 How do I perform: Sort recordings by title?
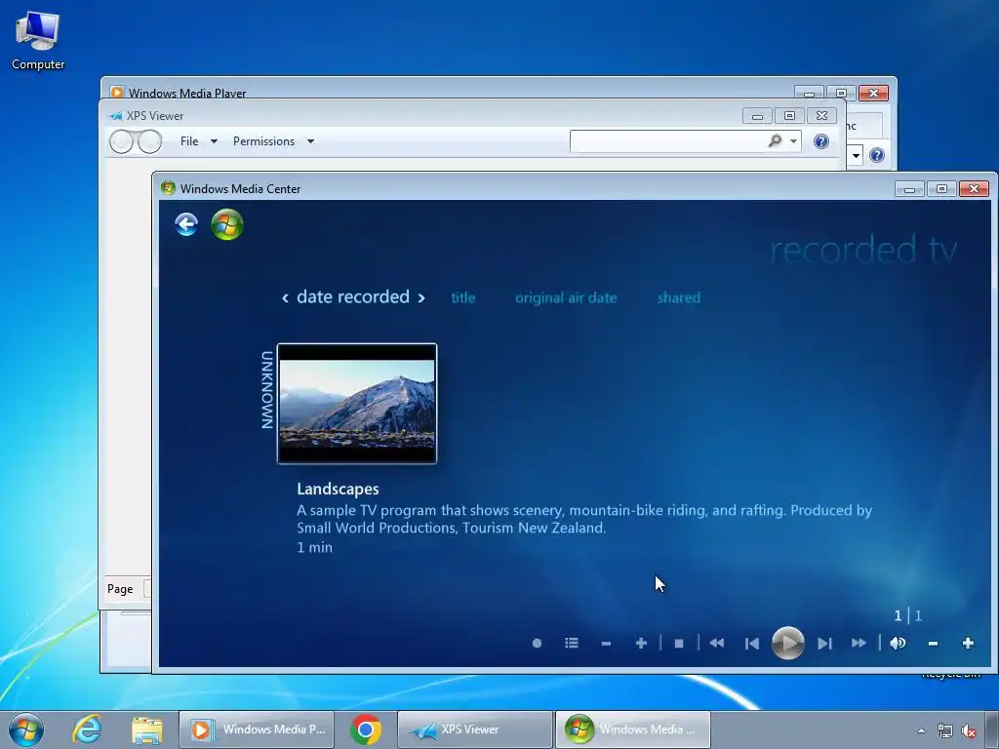coord(463,297)
